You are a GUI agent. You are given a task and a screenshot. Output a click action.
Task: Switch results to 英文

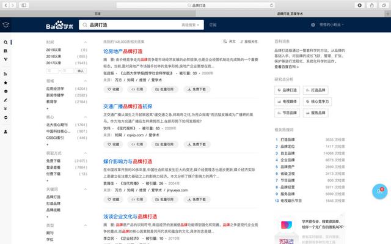coord(230,42)
